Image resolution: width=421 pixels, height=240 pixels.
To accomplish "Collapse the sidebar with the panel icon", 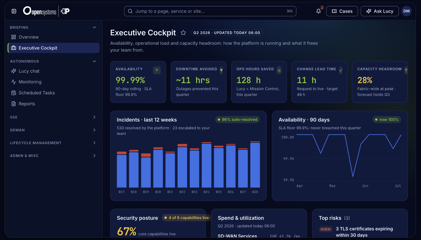I will pos(14,11).
